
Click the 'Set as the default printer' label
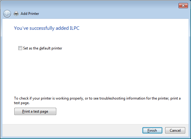tap(43, 48)
